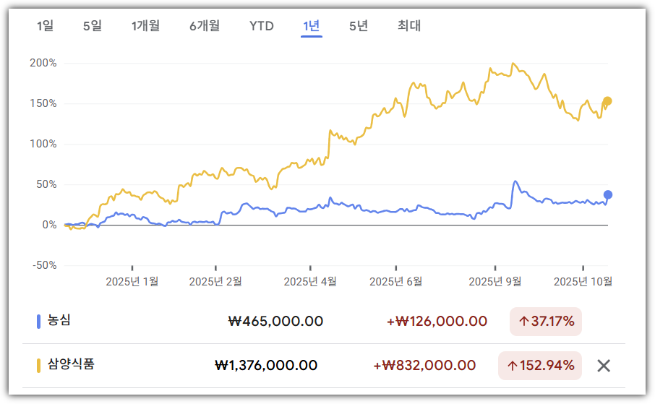Click the 2025년 6월 axis label
The image size is (655, 404).
click(396, 282)
